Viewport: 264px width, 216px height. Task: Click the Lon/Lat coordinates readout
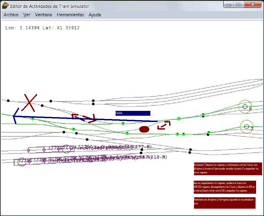pyautogui.click(x=42, y=28)
